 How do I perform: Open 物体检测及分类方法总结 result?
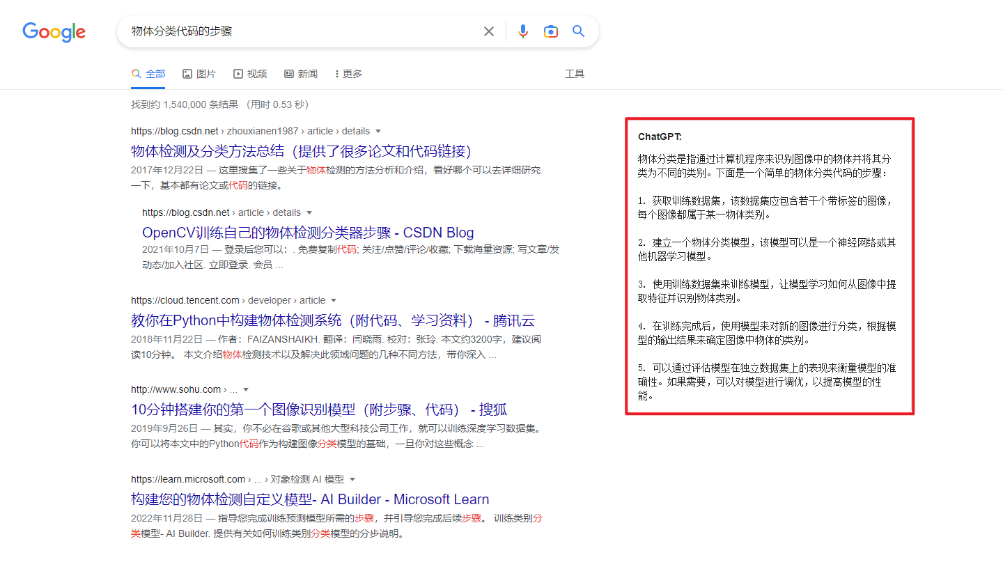(x=304, y=151)
